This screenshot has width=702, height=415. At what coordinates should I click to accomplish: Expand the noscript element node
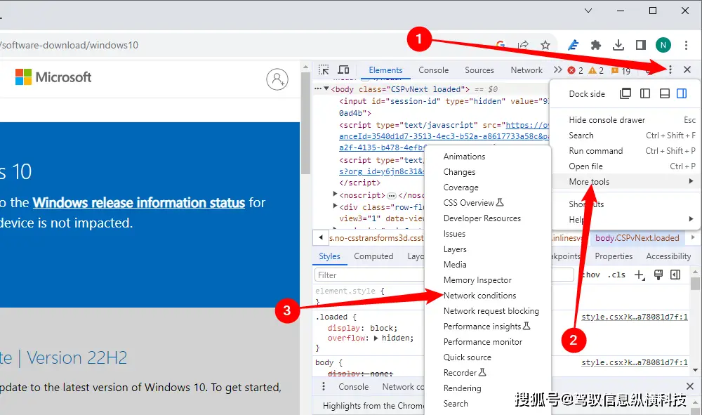(335, 194)
